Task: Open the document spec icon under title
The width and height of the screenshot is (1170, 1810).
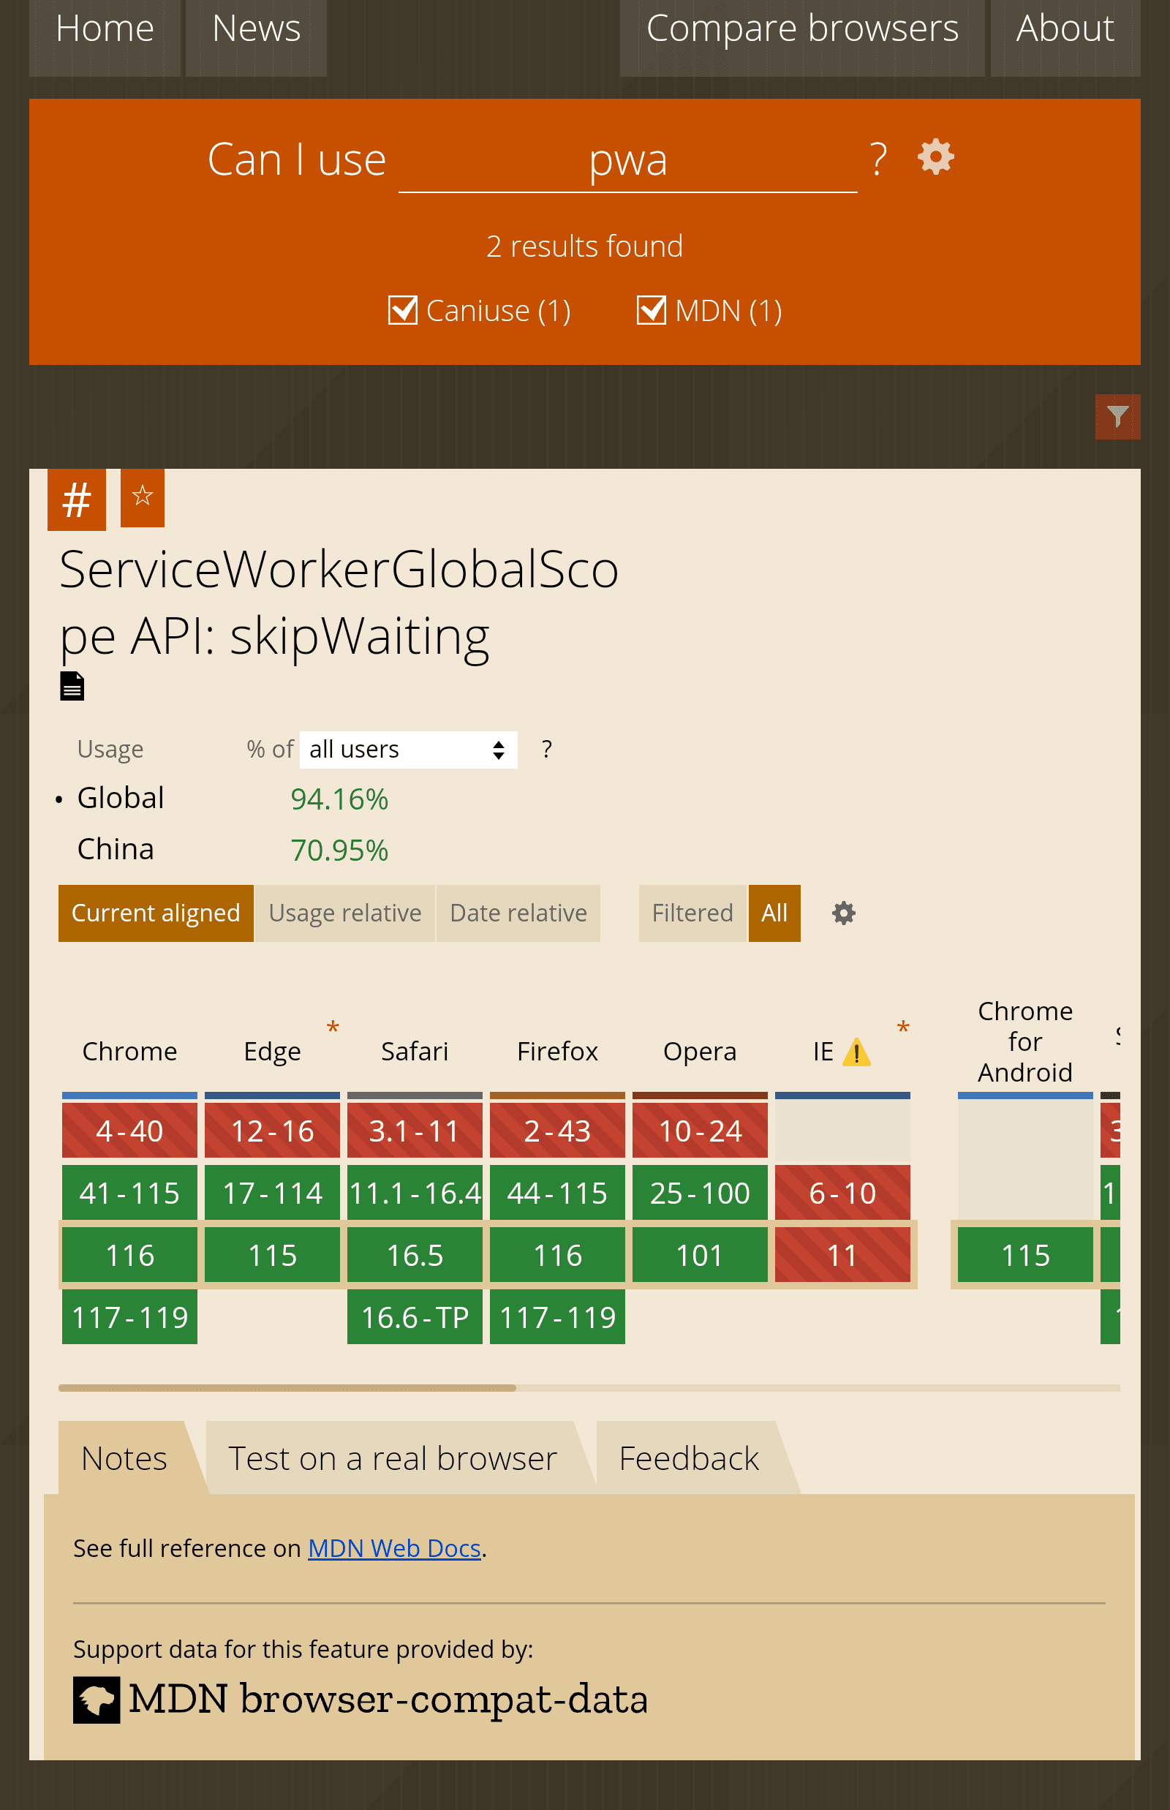Action: click(72, 686)
